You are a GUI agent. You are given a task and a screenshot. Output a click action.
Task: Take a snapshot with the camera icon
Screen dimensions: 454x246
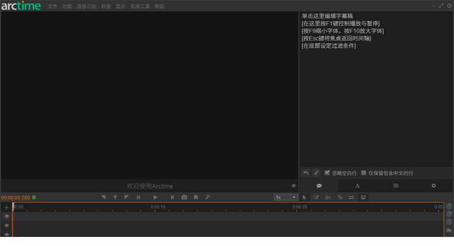[184, 197]
